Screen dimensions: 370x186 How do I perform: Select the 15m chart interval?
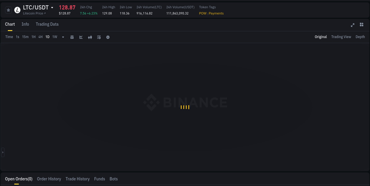click(x=25, y=37)
